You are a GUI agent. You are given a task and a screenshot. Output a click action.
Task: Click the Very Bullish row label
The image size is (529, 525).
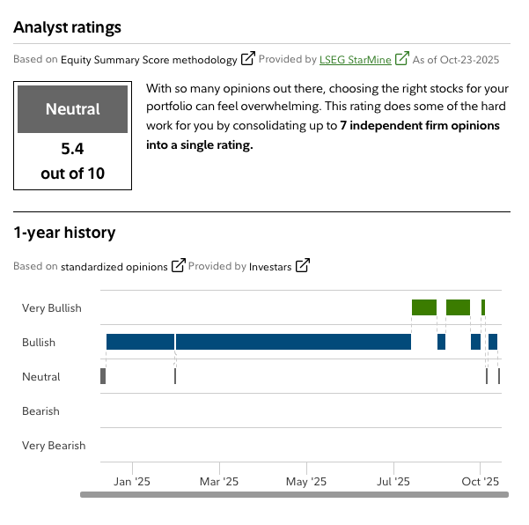coord(51,308)
